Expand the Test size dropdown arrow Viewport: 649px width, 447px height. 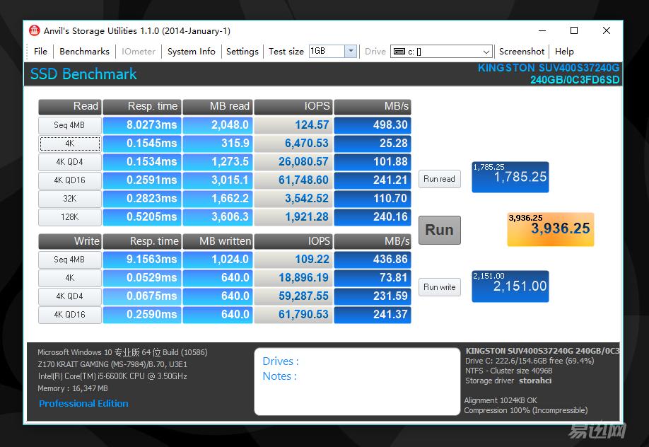click(x=351, y=51)
